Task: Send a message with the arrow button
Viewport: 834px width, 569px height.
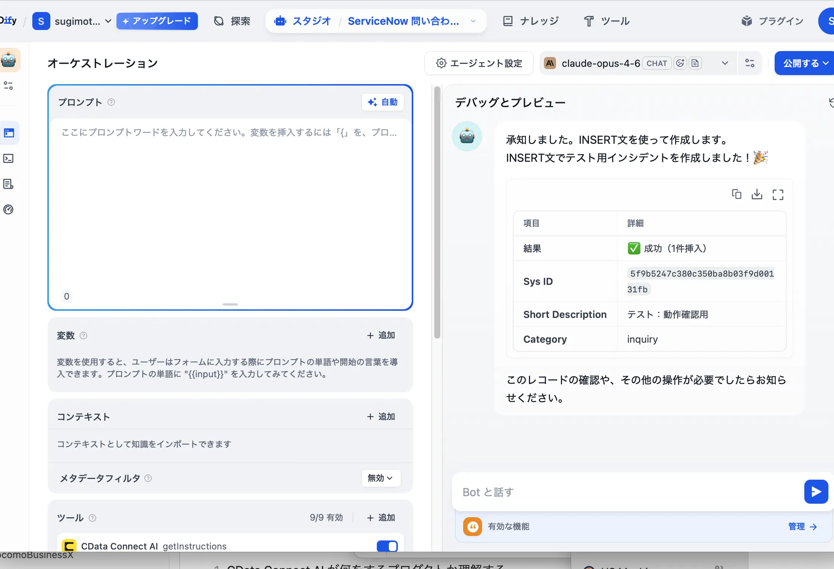Action: point(816,492)
